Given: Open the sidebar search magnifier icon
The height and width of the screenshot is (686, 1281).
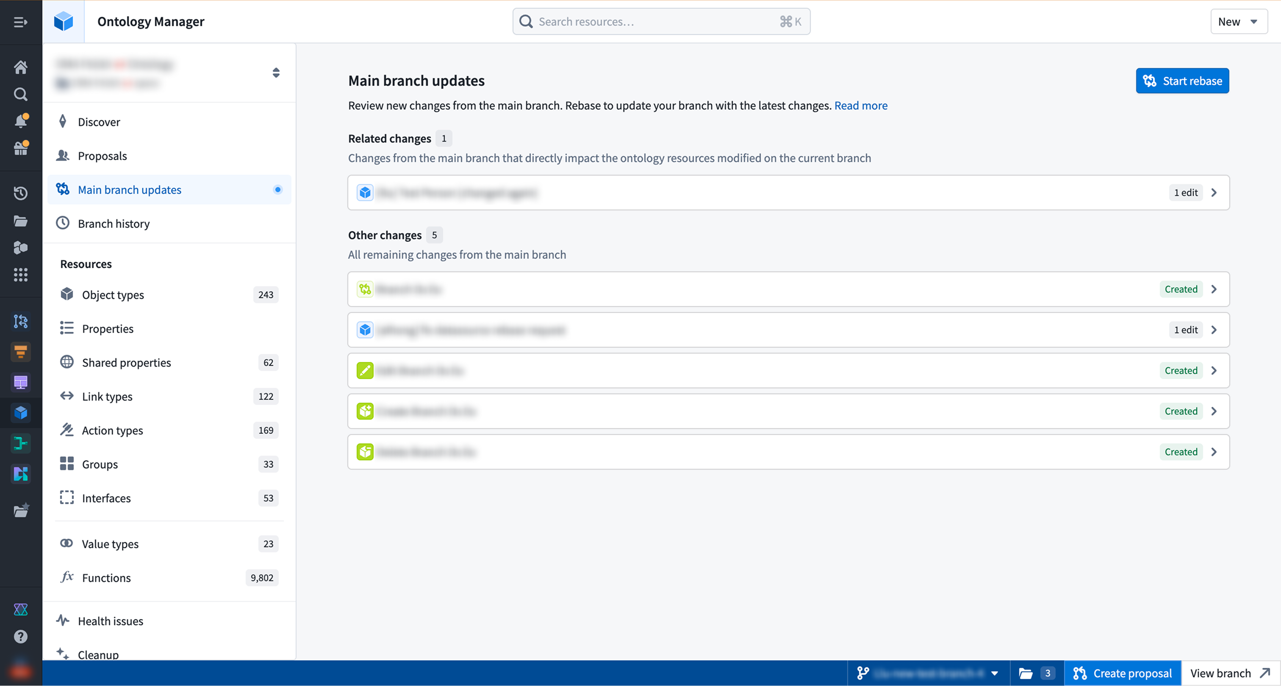Looking at the screenshot, I should (20, 94).
